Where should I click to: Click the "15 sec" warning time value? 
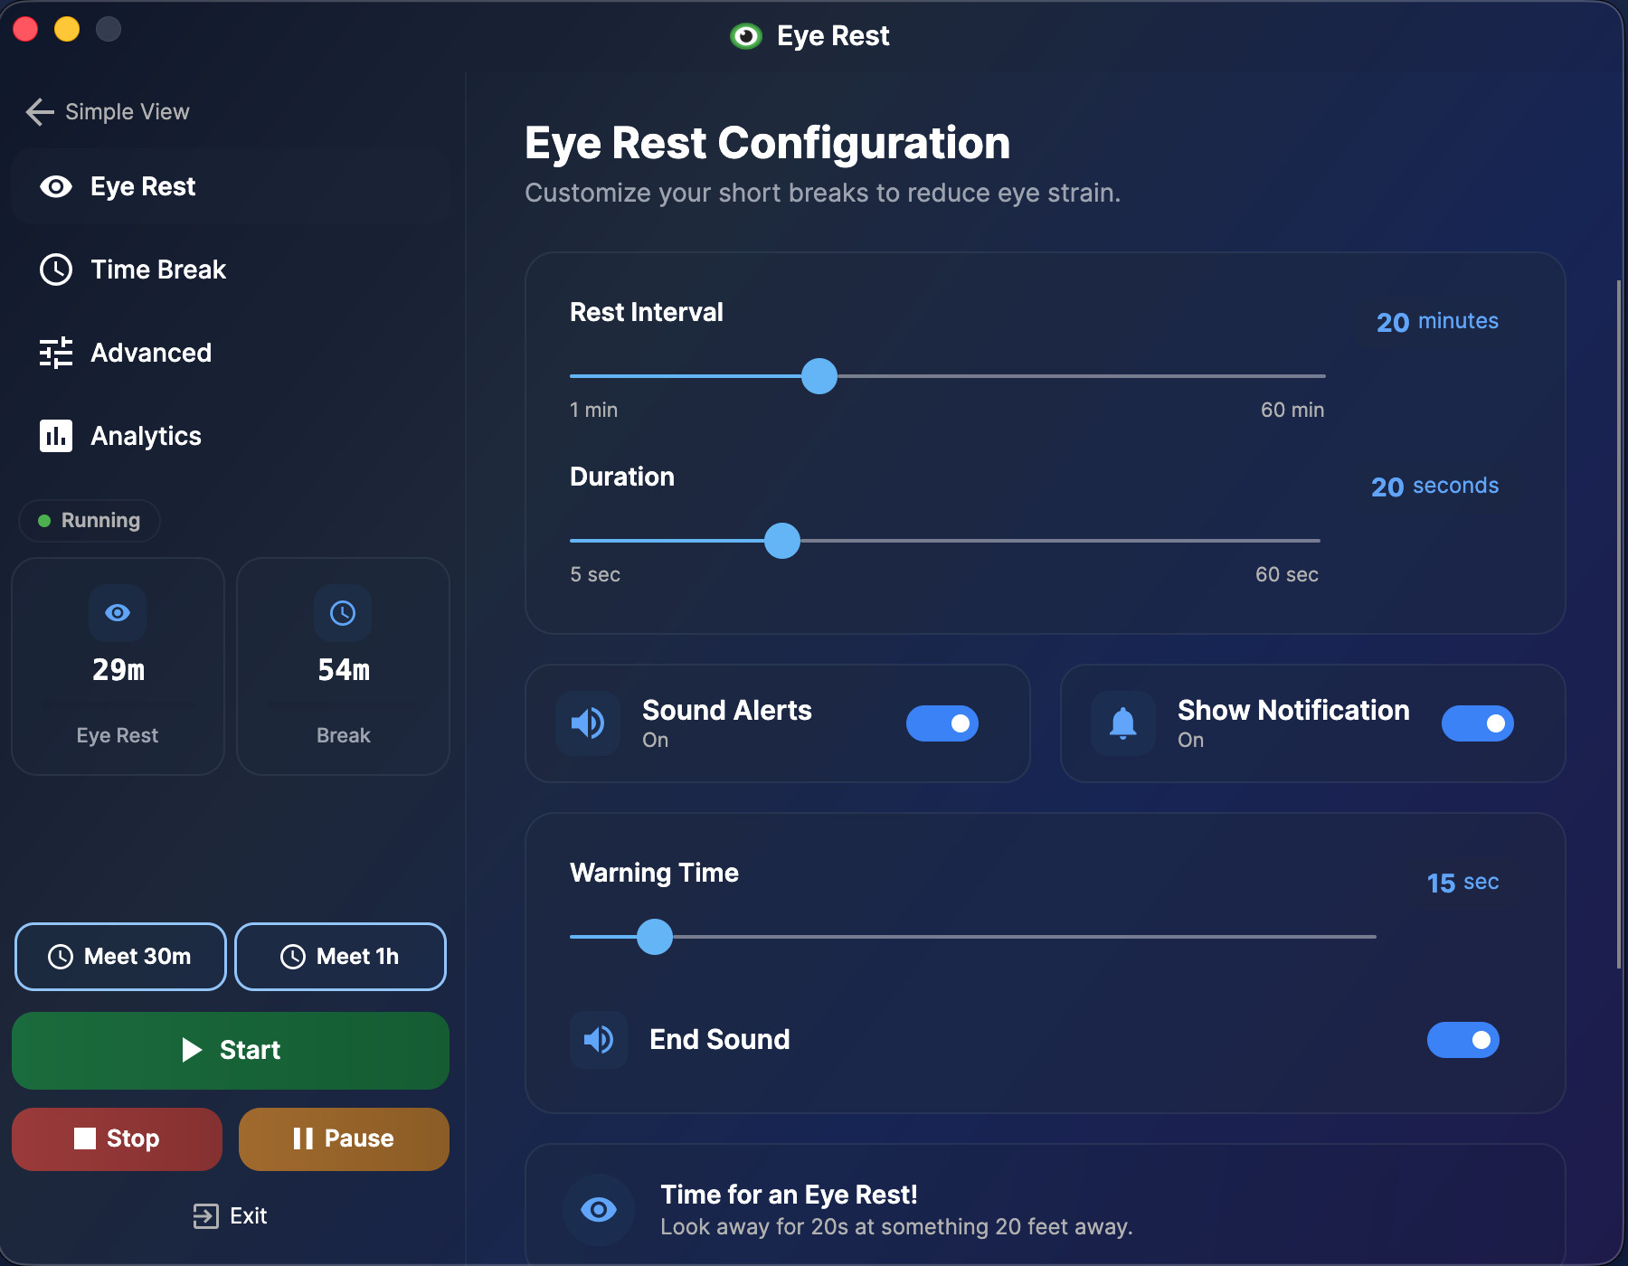[1462, 883]
